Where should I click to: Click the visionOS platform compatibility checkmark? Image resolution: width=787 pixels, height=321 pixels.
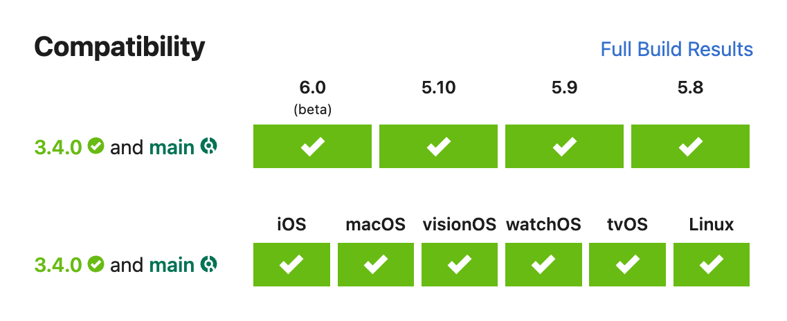[460, 264]
